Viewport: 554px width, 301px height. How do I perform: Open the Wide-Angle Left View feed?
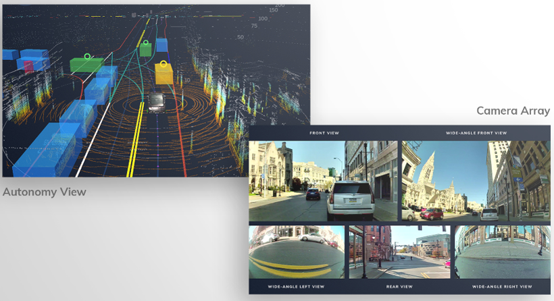[296, 252]
